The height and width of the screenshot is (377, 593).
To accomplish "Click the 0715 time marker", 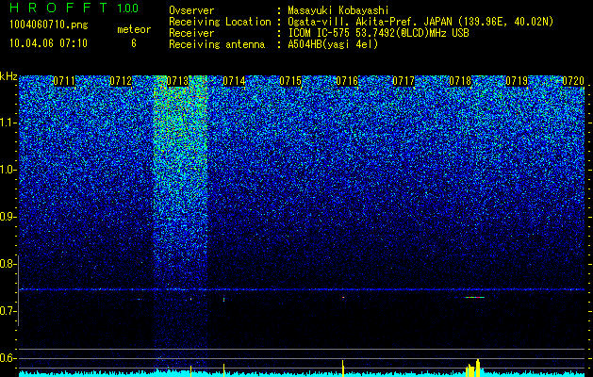I will [x=290, y=81].
